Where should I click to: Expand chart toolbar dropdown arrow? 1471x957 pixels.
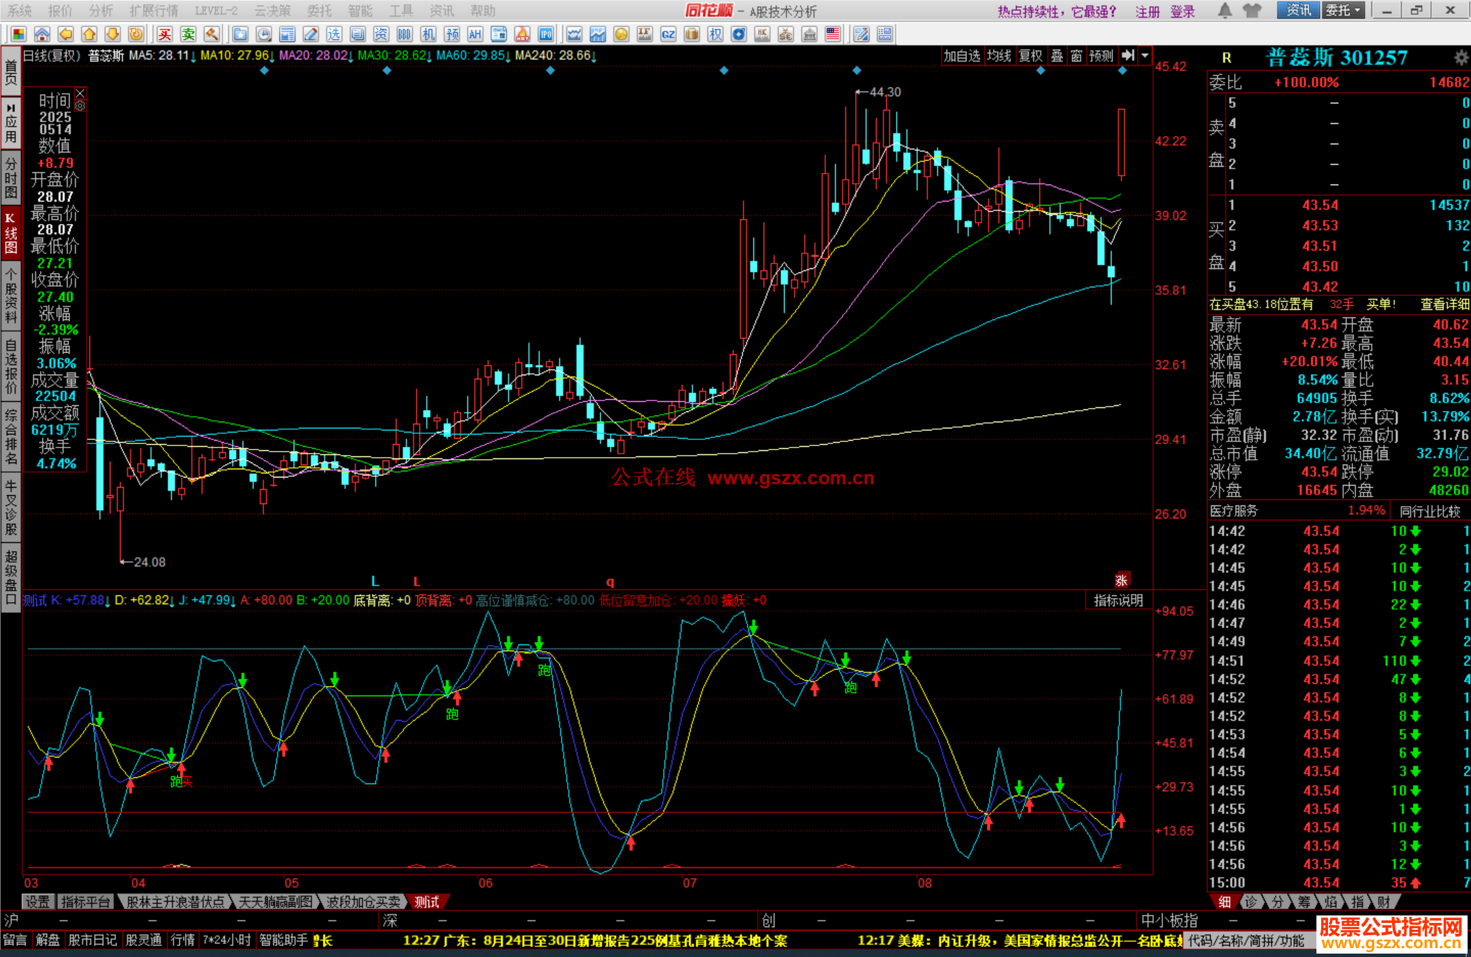(x=1145, y=56)
